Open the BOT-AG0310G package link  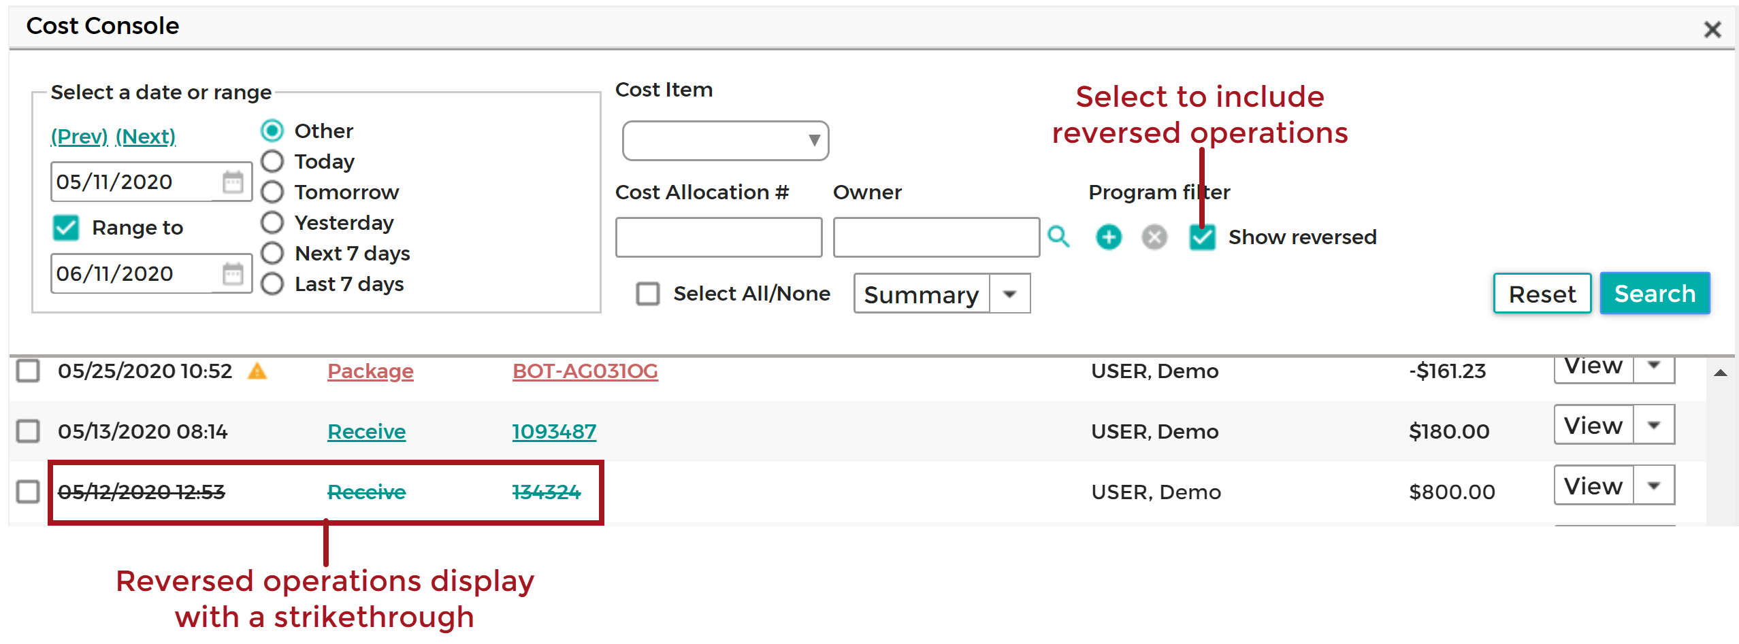pos(585,371)
